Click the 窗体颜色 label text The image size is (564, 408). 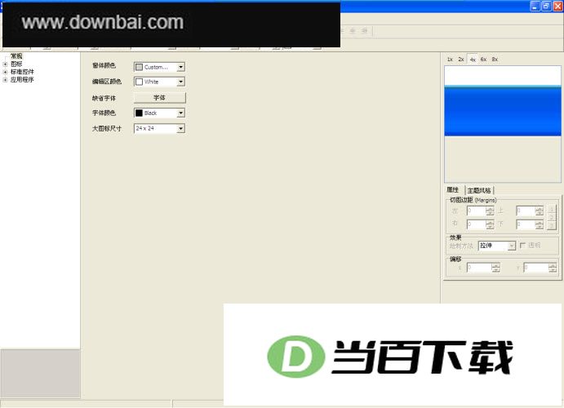click(104, 65)
